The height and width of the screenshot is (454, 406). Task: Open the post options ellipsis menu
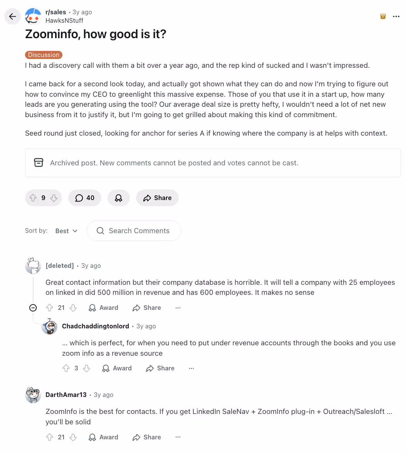tap(396, 16)
